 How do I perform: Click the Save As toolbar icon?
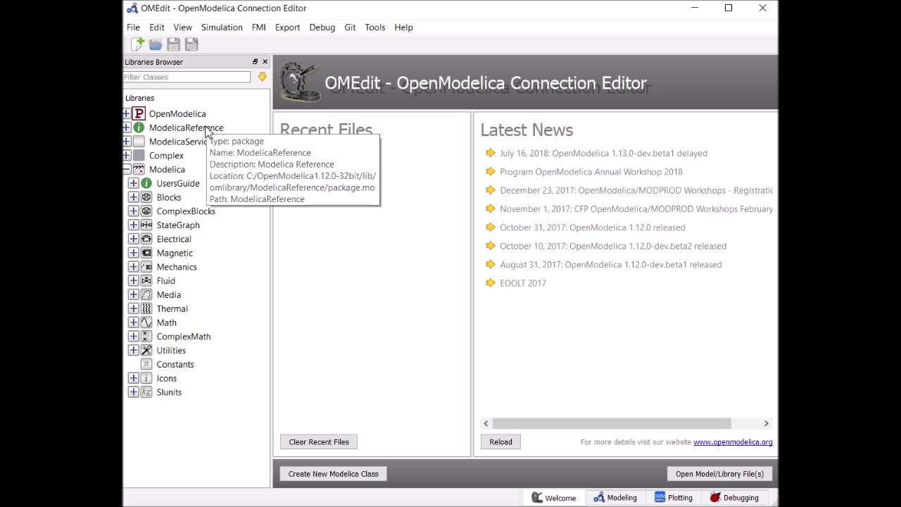[191, 44]
